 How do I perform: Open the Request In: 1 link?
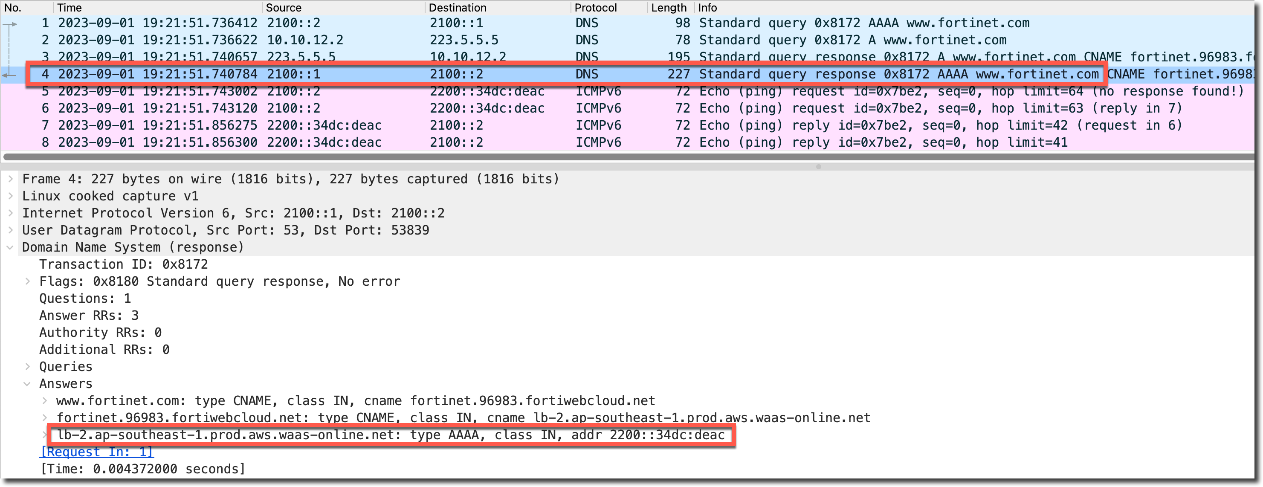(97, 452)
